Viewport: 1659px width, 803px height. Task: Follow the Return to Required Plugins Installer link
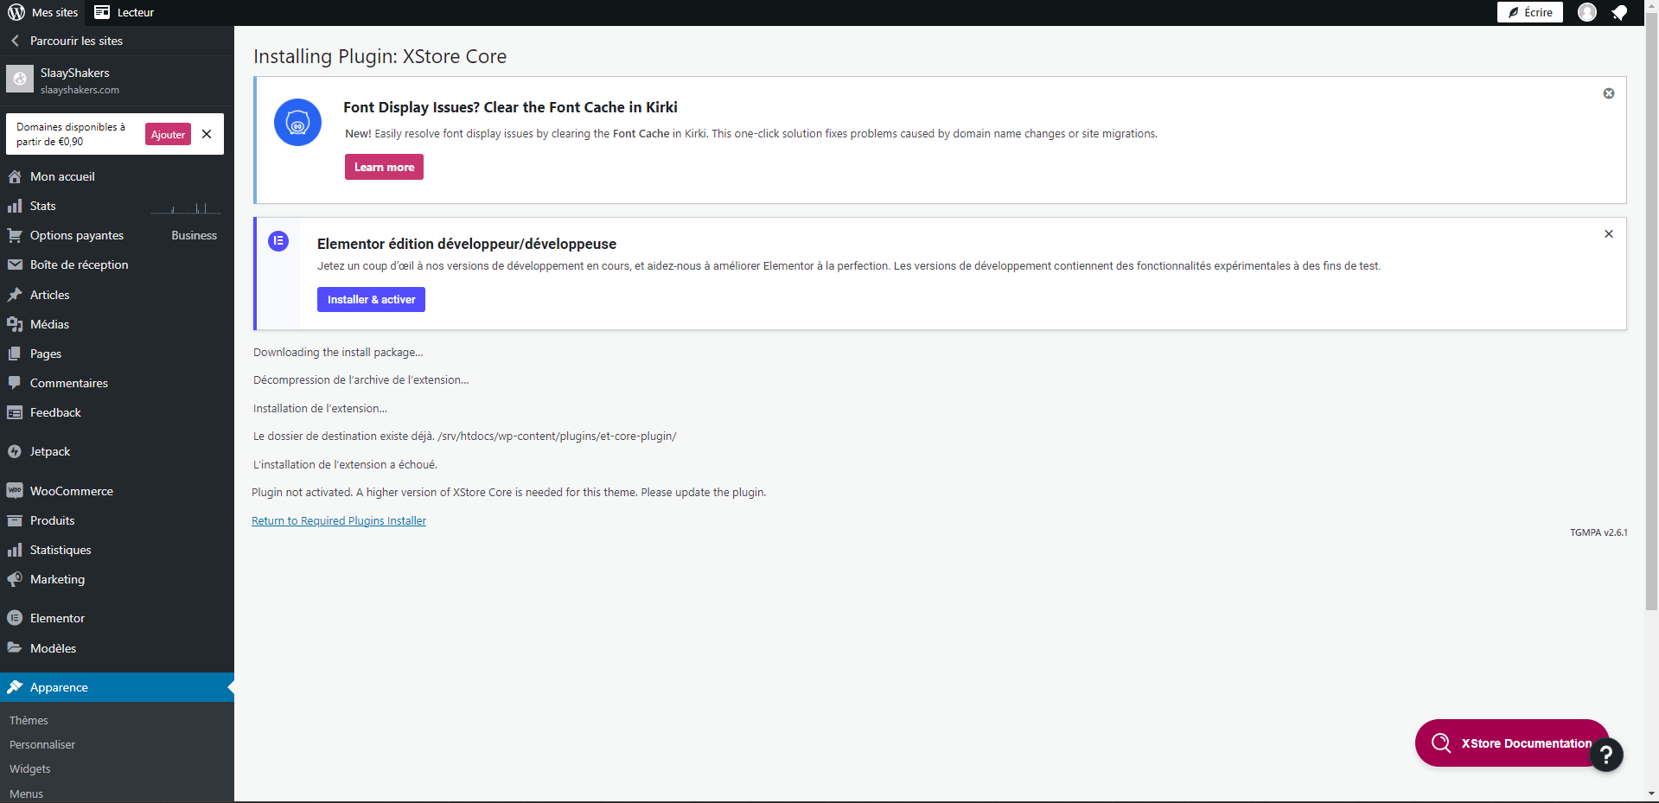coord(339,520)
